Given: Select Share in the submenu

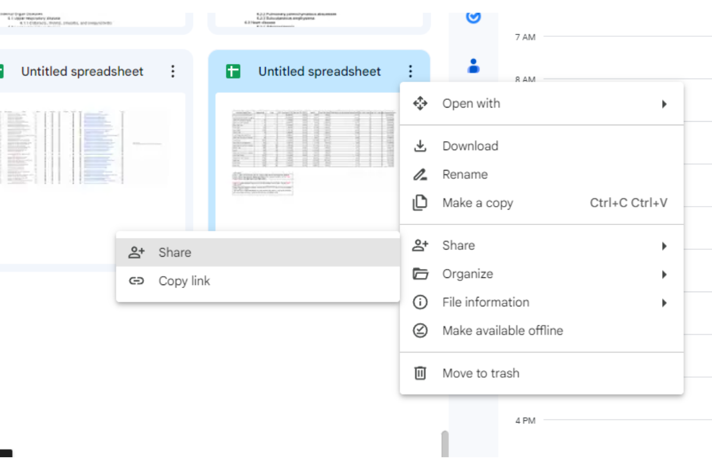Looking at the screenshot, I should (x=174, y=252).
